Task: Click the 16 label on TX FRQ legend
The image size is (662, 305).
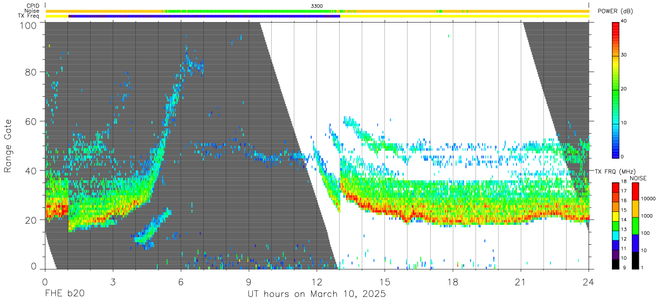Action: pos(624,201)
